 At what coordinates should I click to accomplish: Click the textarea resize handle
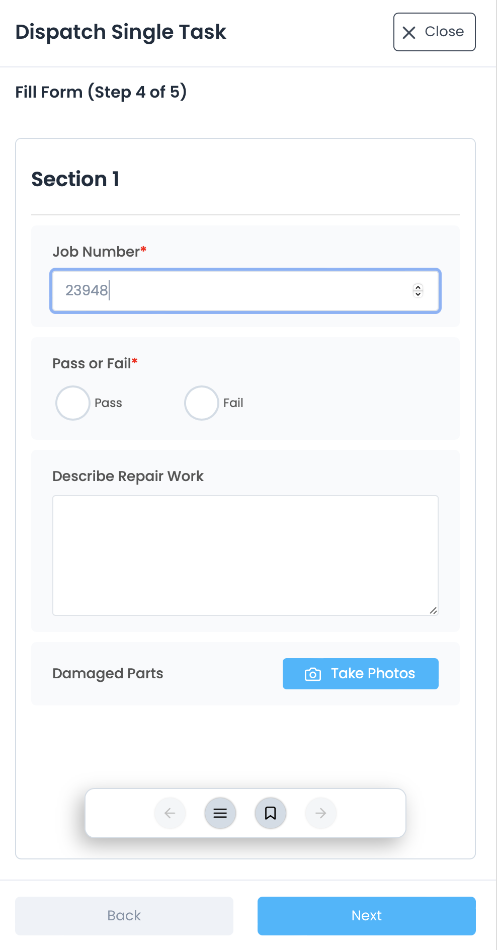point(434,611)
